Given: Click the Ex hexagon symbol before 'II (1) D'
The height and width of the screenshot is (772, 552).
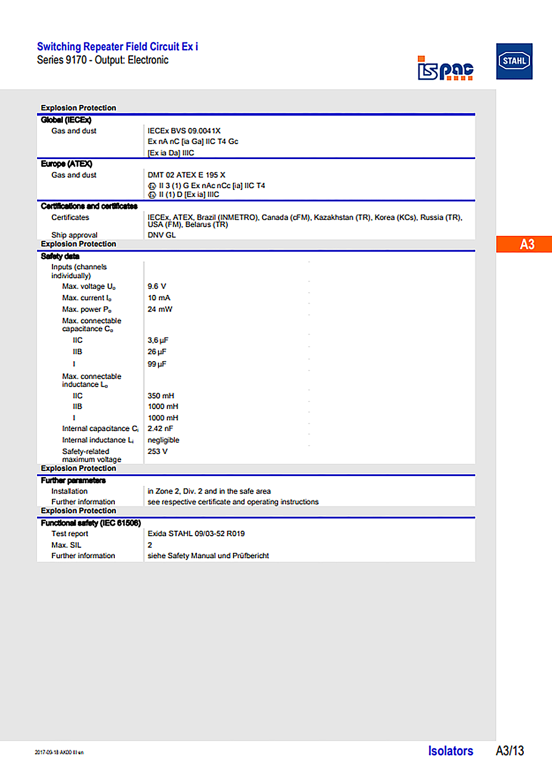Looking at the screenshot, I should tap(152, 195).
